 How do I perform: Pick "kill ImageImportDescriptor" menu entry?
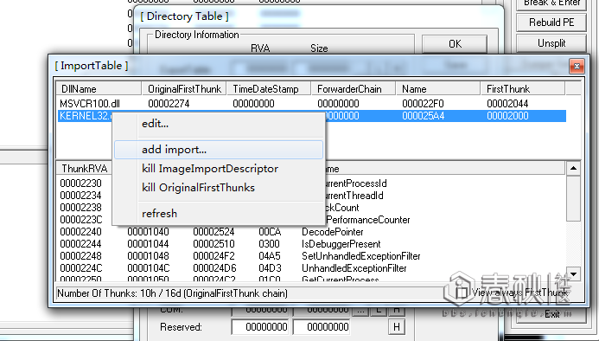pyautogui.click(x=210, y=169)
